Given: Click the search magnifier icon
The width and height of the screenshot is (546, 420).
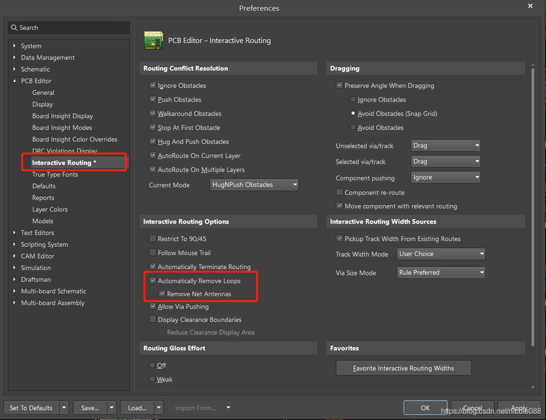Looking at the screenshot, I should (x=14, y=28).
